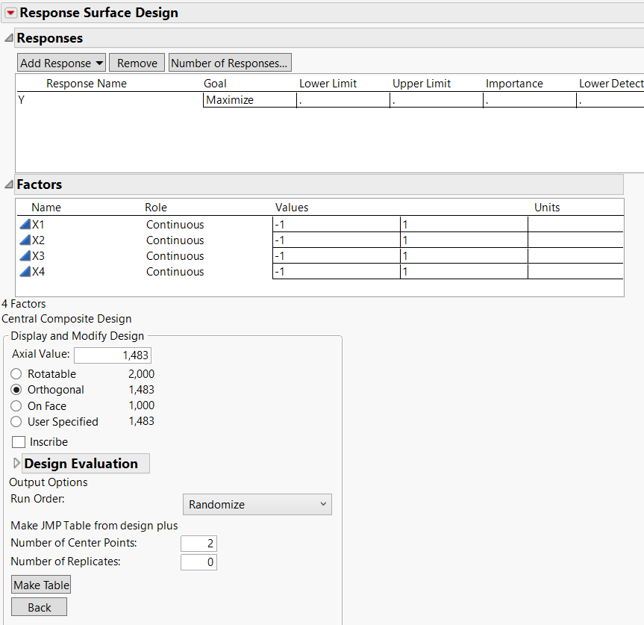Select factor name X2
Image resolution: width=644 pixels, height=625 pixels.
[38, 240]
